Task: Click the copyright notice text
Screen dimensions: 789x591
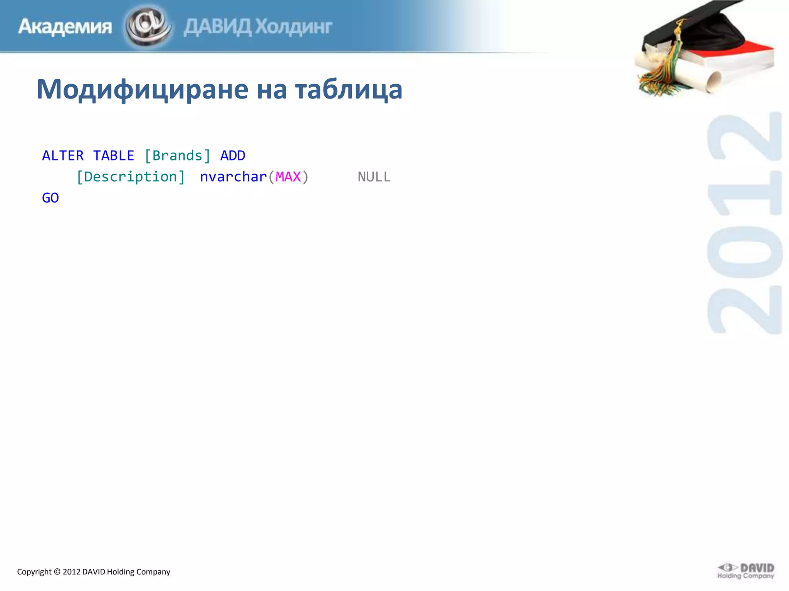Action: coord(94,572)
